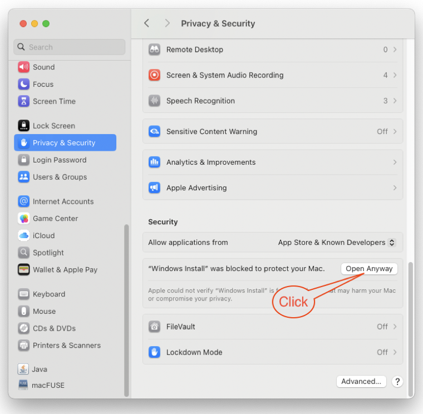This screenshot has height=414, width=423.
Task: Click Printers & Scanners icon
Action: click(x=24, y=345)
